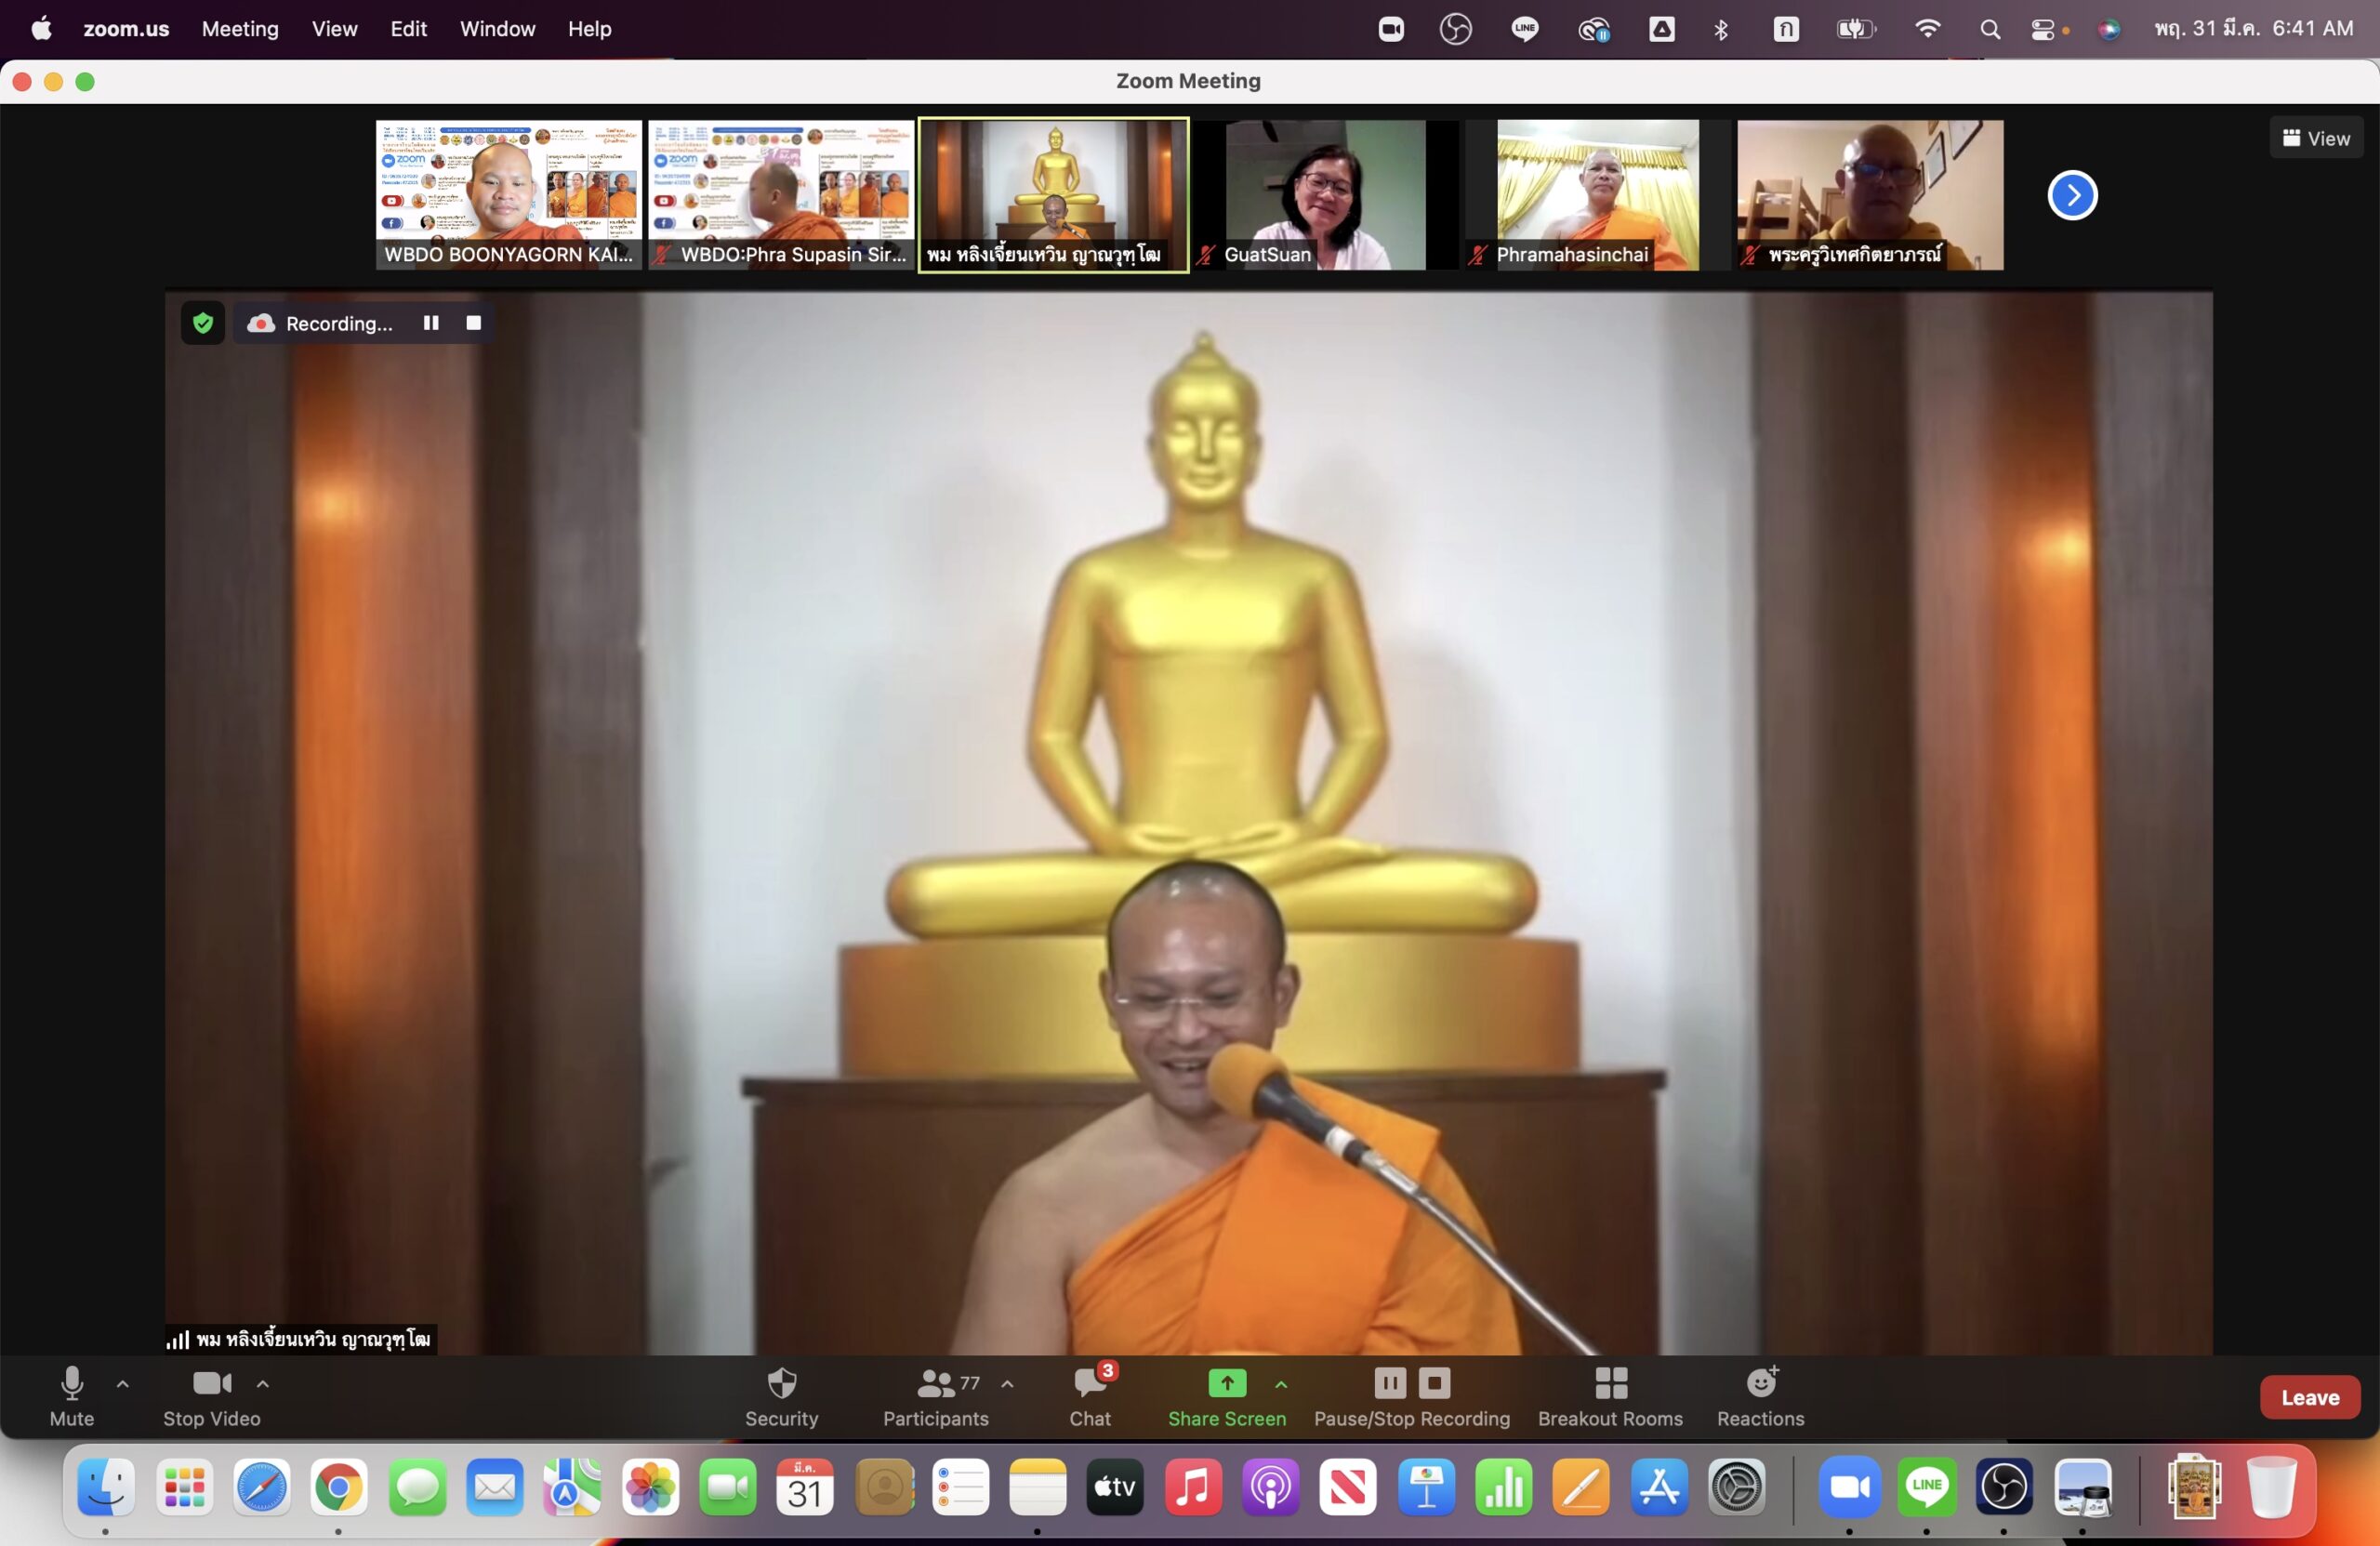The width and height of the screenshot is (2380, 1546).
Task: Expand Share Screen options caret
Action: [x=1281, y=1384]
